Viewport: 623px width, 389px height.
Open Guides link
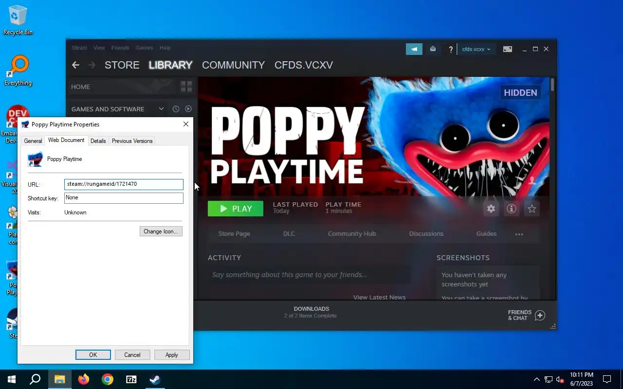[x=486, y=234]
